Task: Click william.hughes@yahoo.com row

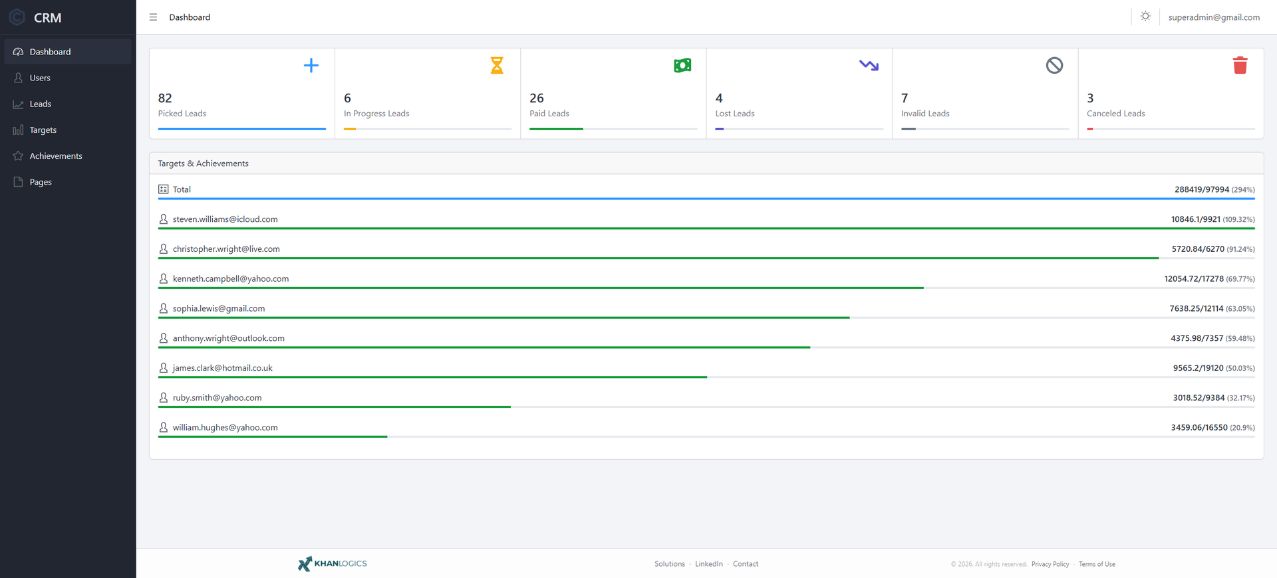Action: 706,429
